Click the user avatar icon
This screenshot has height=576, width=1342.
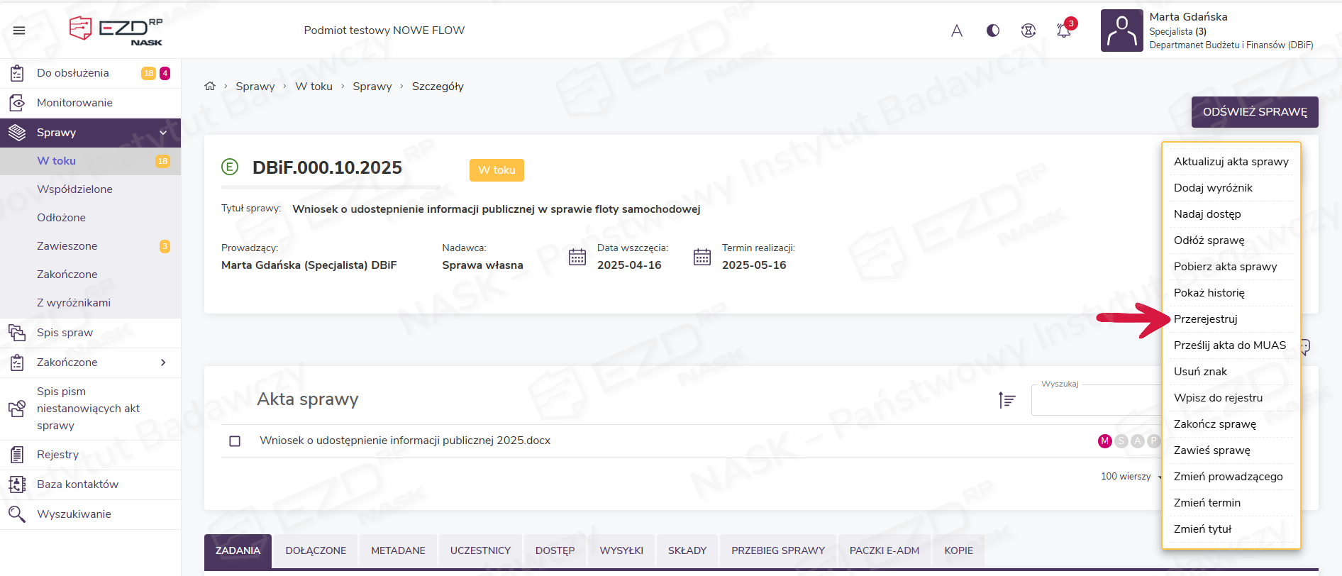pos(1121,31)
